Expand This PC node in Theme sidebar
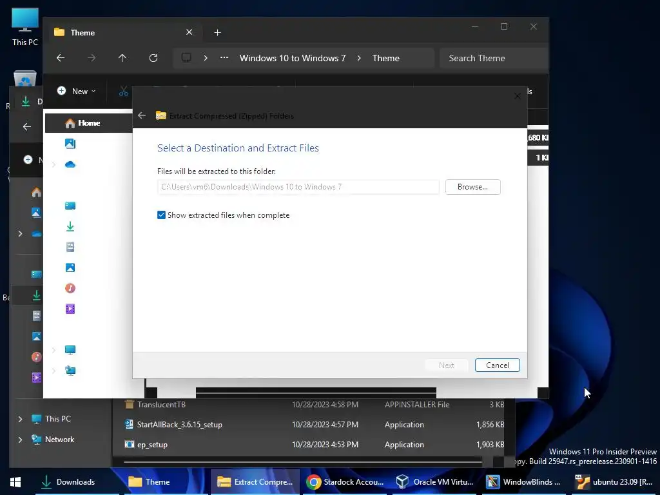660x495 pixels. 53,350
